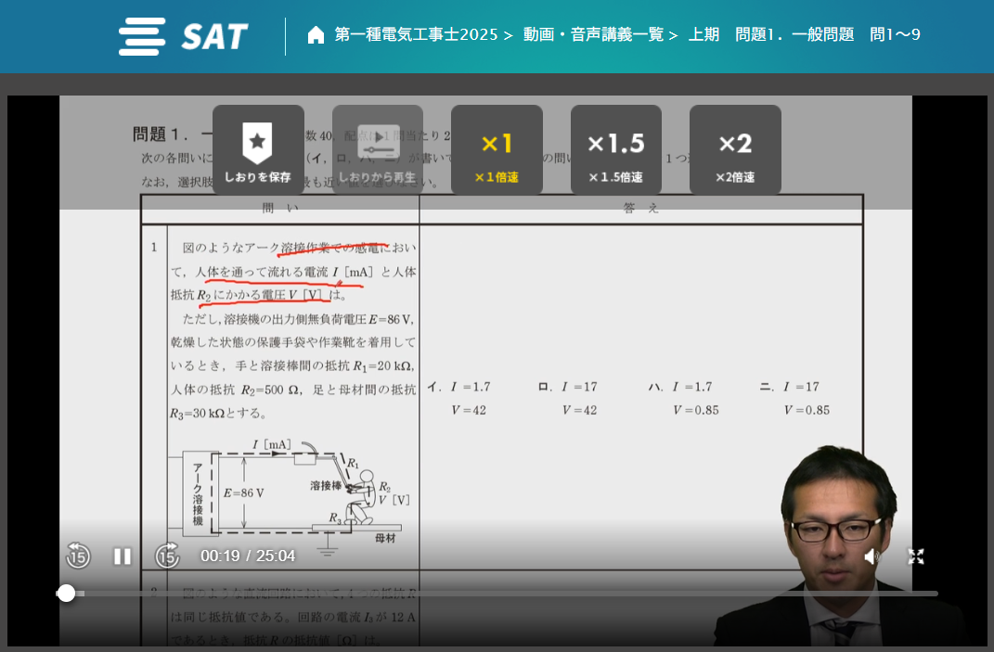The width and height of the screenshot is (994, 652).
Task: Open the home icon in breadcrumb
Action: tap(316, 35)
